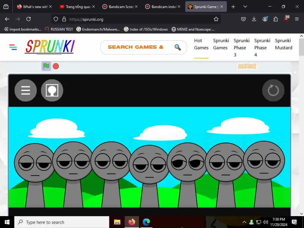Click the Scratch logo above the game
The height and width of the screenshot is (228, 304).
[247, 66]
